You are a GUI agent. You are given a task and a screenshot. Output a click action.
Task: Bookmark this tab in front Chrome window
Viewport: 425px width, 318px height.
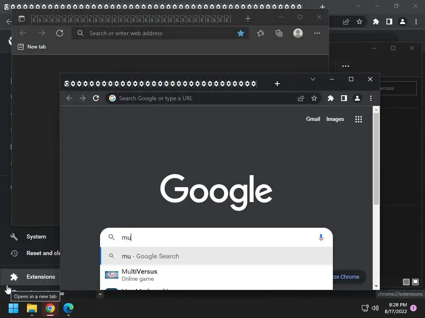pos(314,99)
